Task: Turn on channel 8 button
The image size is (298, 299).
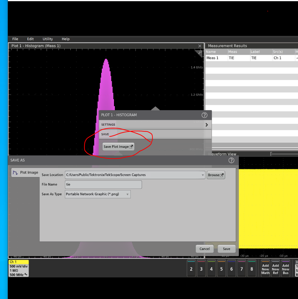Action: pyautogui.click(x=252, y=268)
